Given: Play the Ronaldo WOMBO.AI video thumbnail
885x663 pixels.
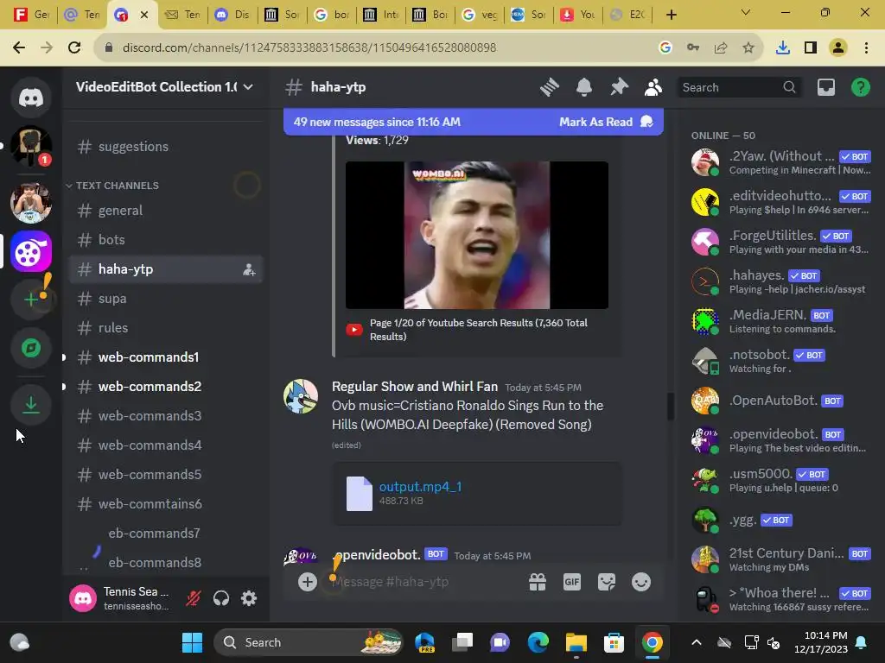Looking at the screenshot, I should point(477,235).
